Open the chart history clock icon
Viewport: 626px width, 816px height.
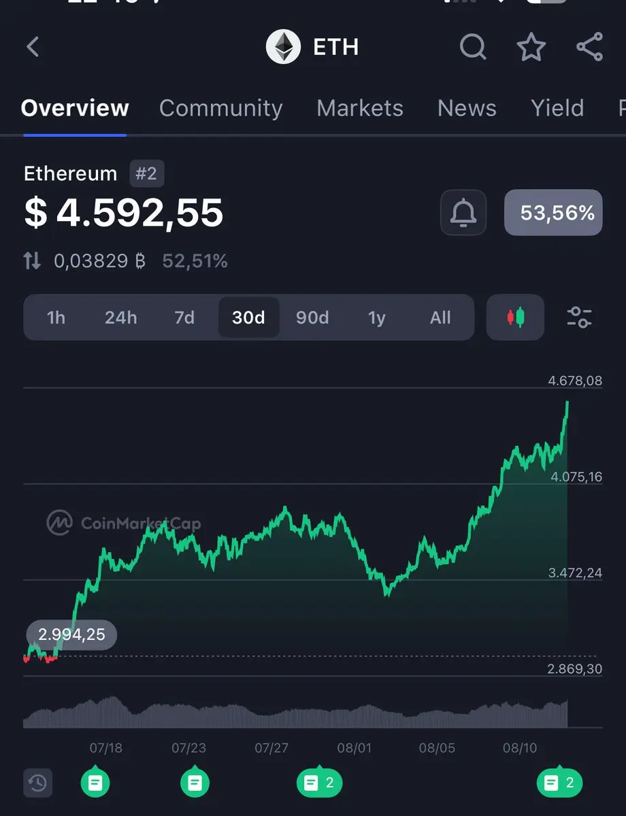coord(37,783)
